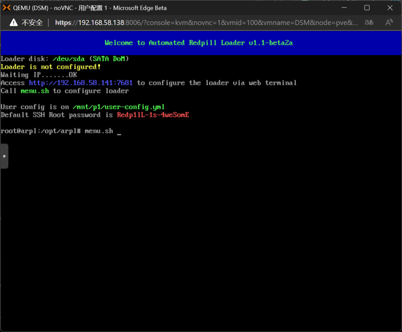
Task: Maximize the Edge Beta window
Action: click(x=367, y=8)
